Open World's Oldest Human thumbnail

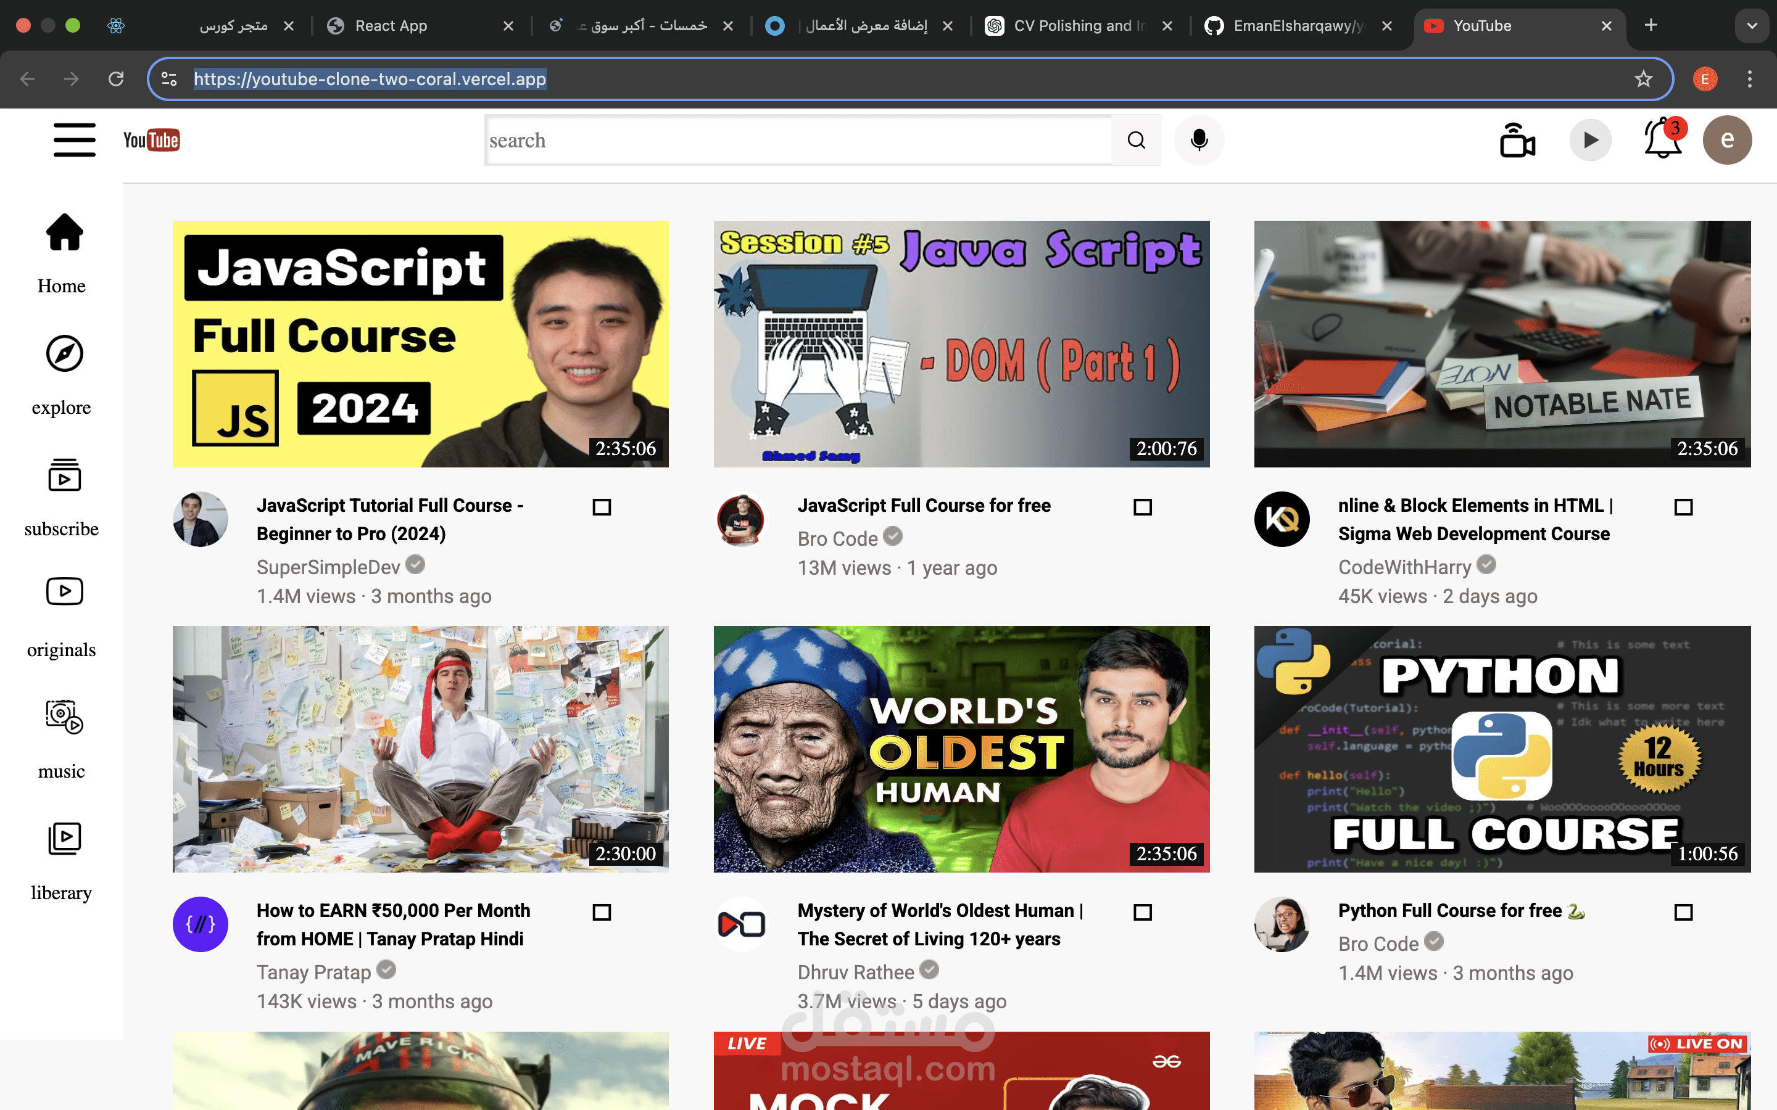(x=961, y=749)
